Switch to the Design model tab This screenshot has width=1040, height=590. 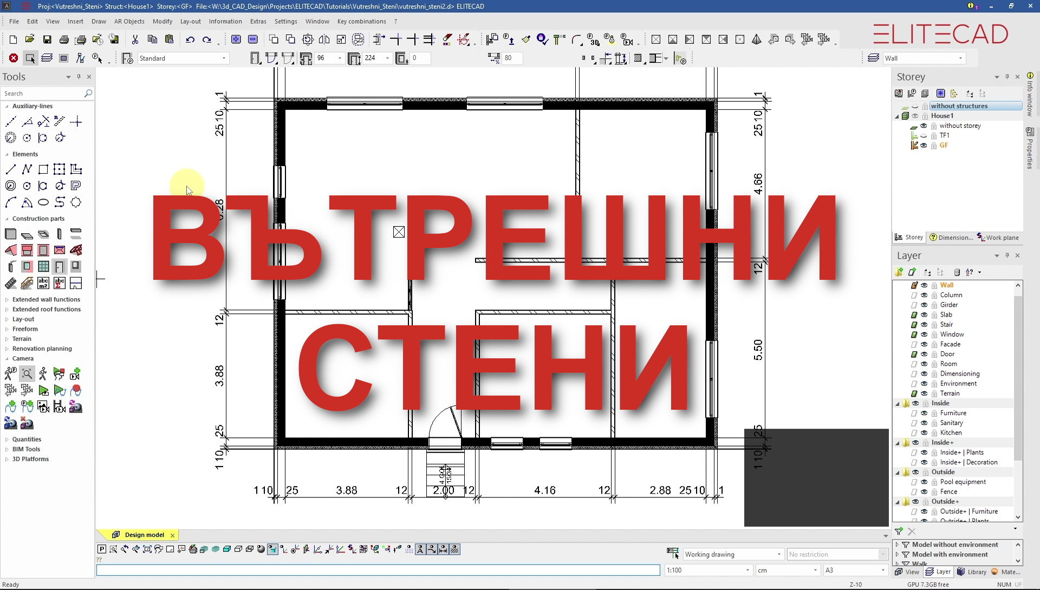click(144, 535)
